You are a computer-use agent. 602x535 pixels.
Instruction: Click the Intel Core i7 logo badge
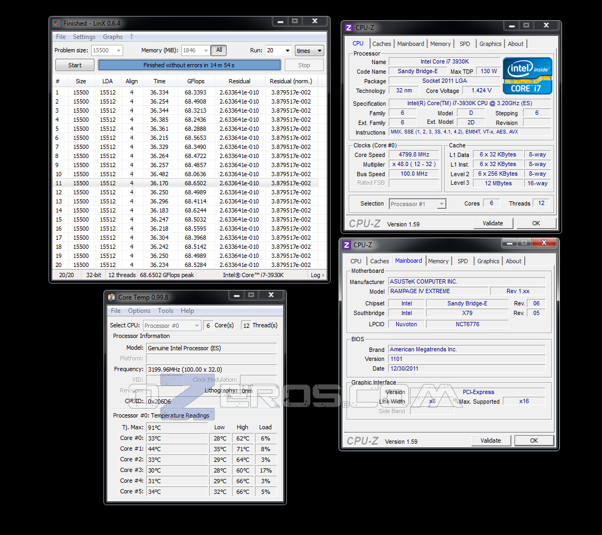pos(527,76)
